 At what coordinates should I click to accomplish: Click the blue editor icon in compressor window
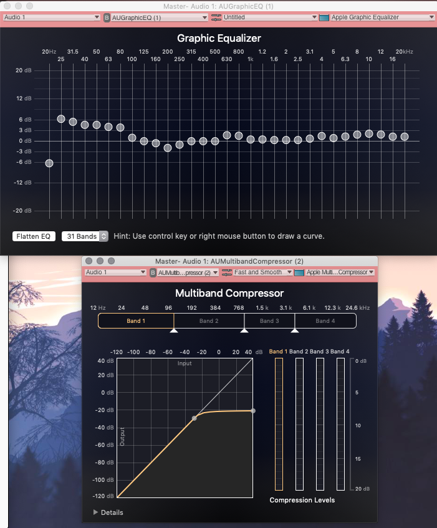[299, 272]
